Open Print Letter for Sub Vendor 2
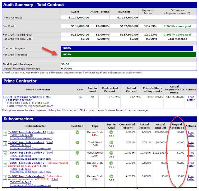Viewport: 199px width, 191px height. 191,144
